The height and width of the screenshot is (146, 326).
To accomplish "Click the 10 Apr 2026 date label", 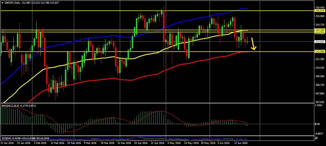I will 141,143.
